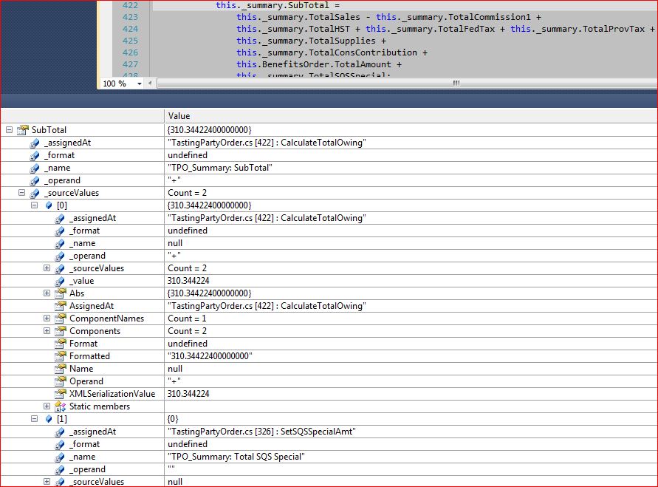Click the SubTotal property icon
This screenshot has width=658, height=487.
tap(22, 130)
